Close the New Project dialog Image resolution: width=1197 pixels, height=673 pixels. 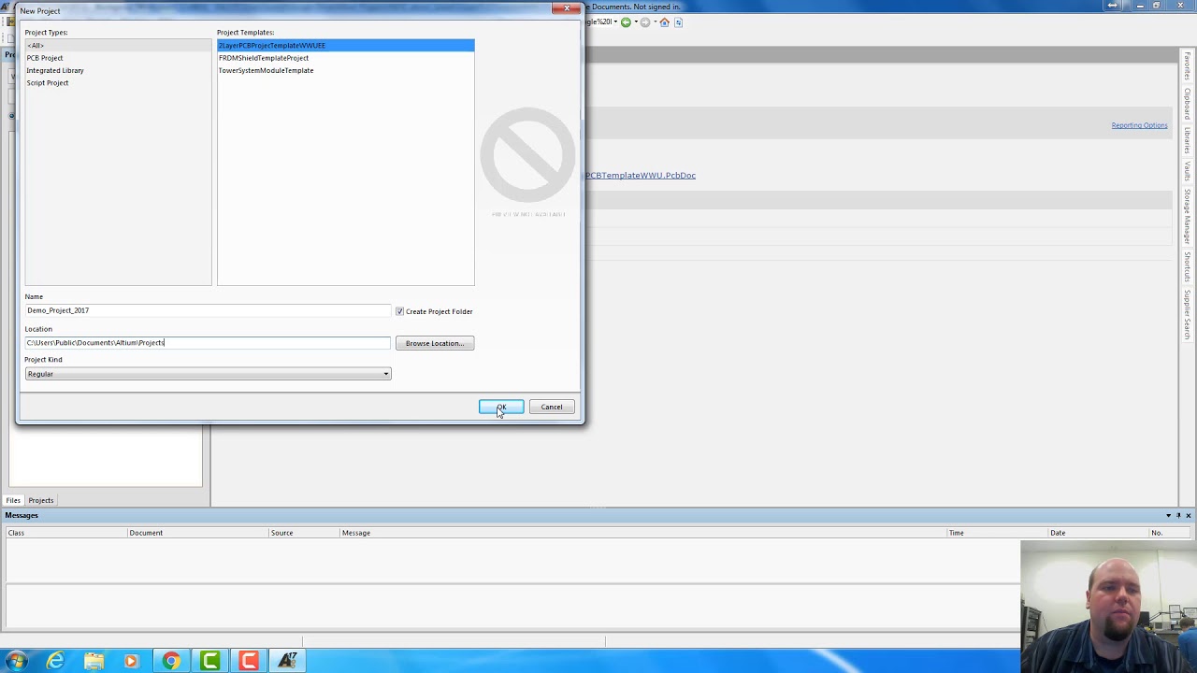point(567,8)
